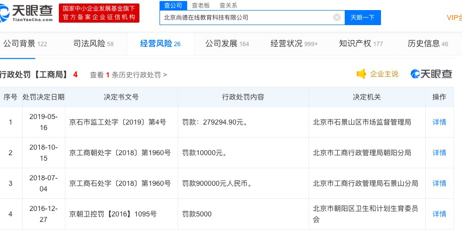Click the 企业主说 link

(x=384, y=74)
